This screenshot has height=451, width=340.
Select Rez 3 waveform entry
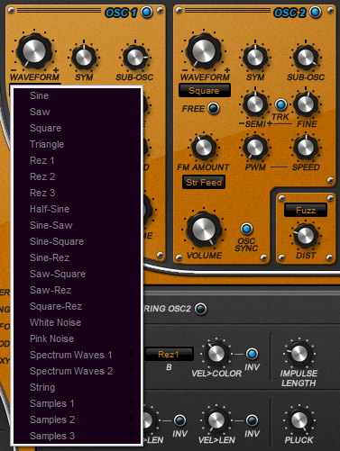(78, 193)
